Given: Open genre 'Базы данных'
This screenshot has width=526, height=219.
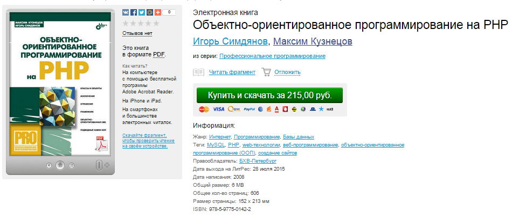Looking at the screenshot, I should coord(299,137).
